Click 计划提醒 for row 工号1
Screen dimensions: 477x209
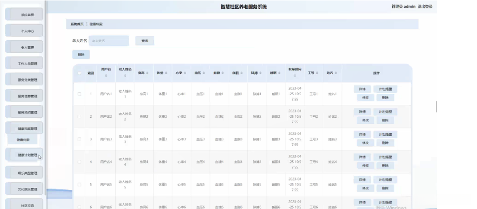(385, 89)
